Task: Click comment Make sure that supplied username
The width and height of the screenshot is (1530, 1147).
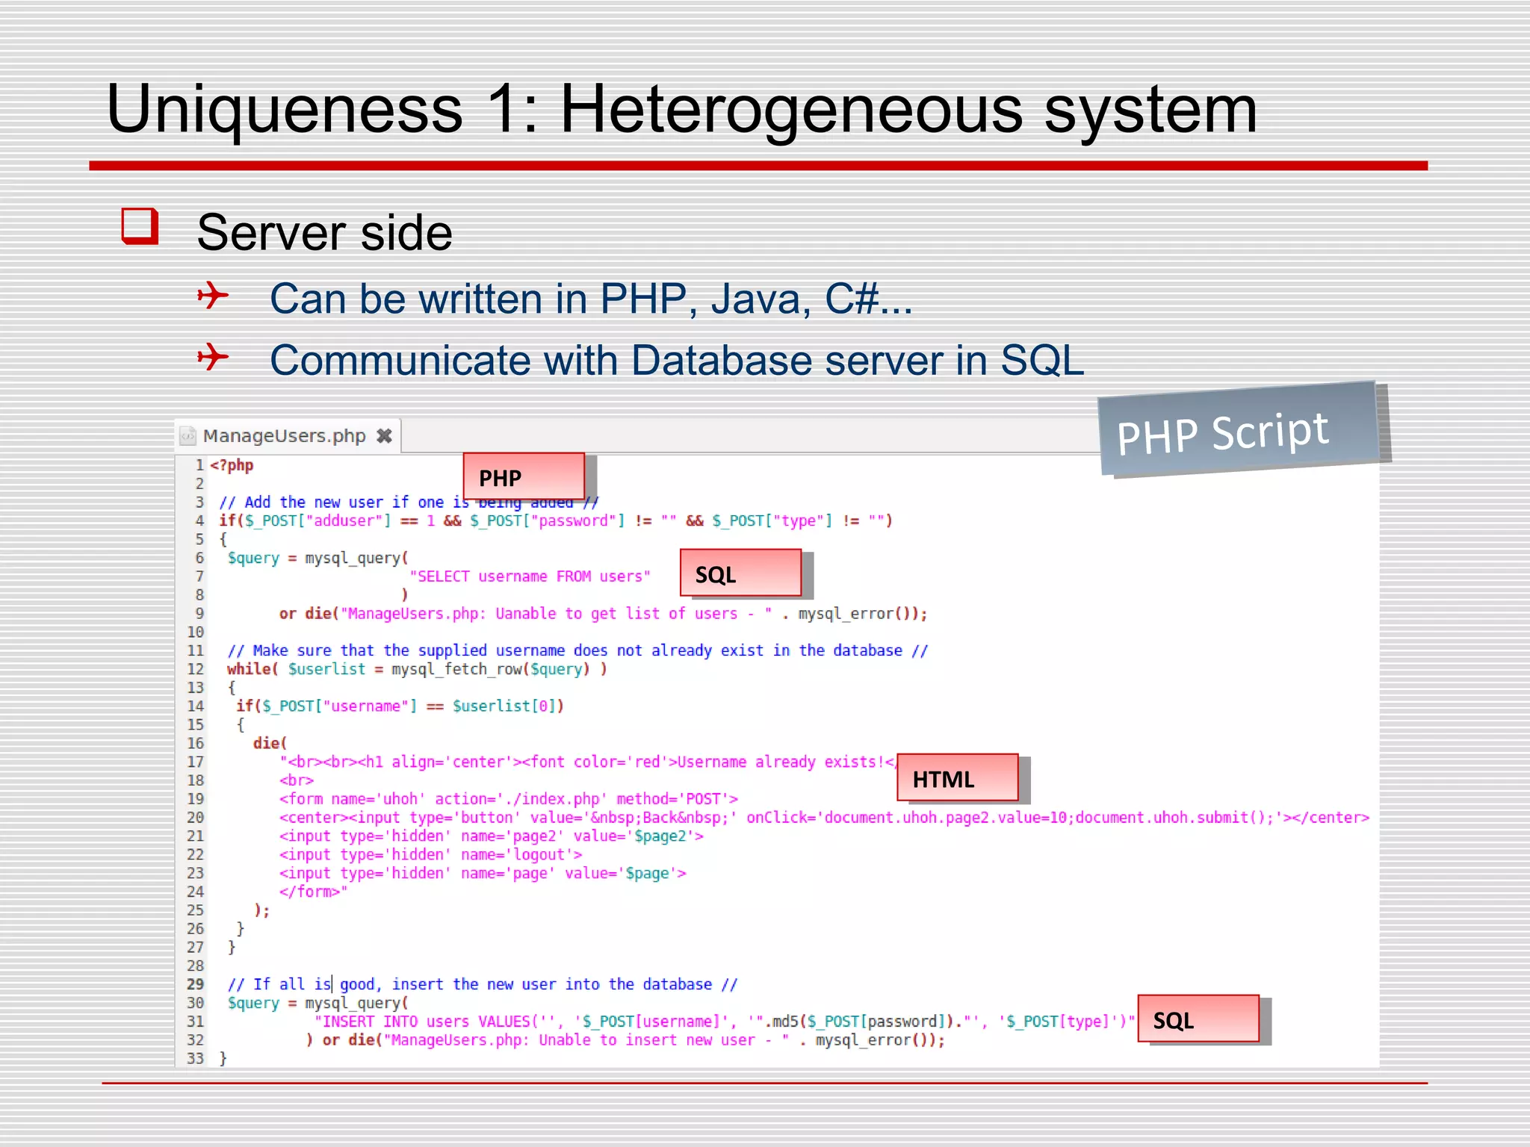Action: tap(577, 650)
